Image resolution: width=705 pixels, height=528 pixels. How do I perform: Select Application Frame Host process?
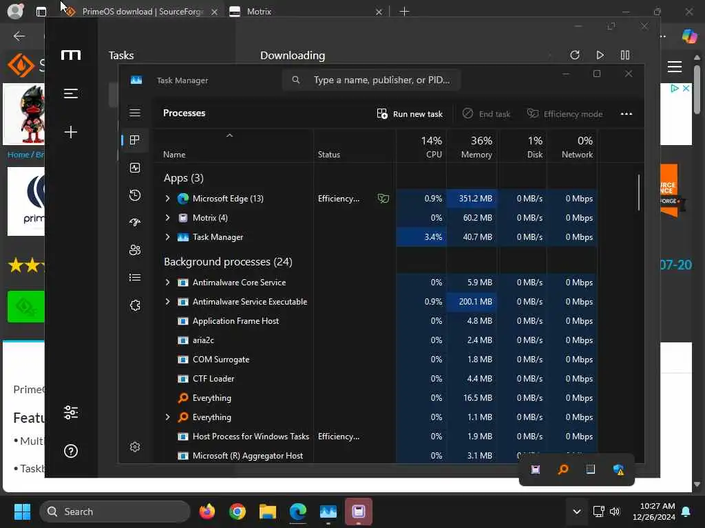coord(375,321)
